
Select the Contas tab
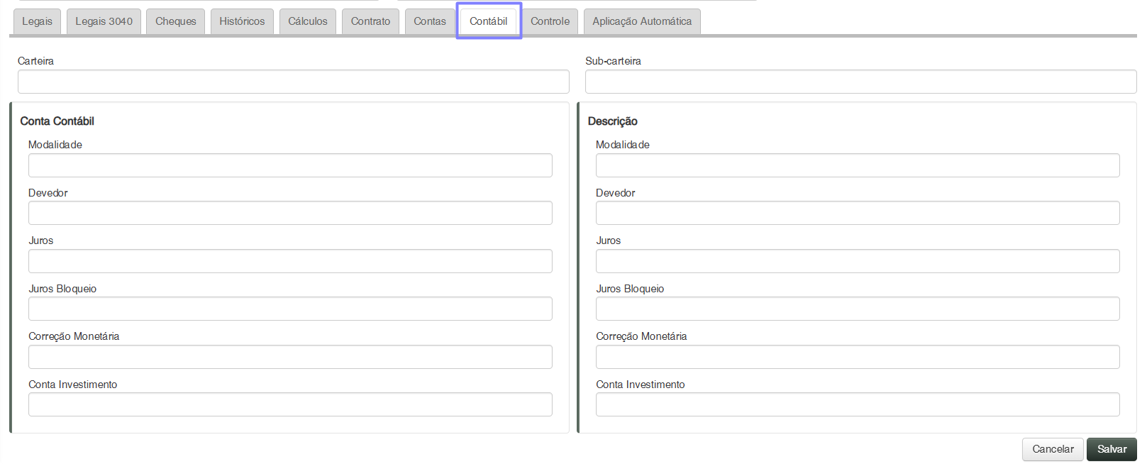click(430, 21)
